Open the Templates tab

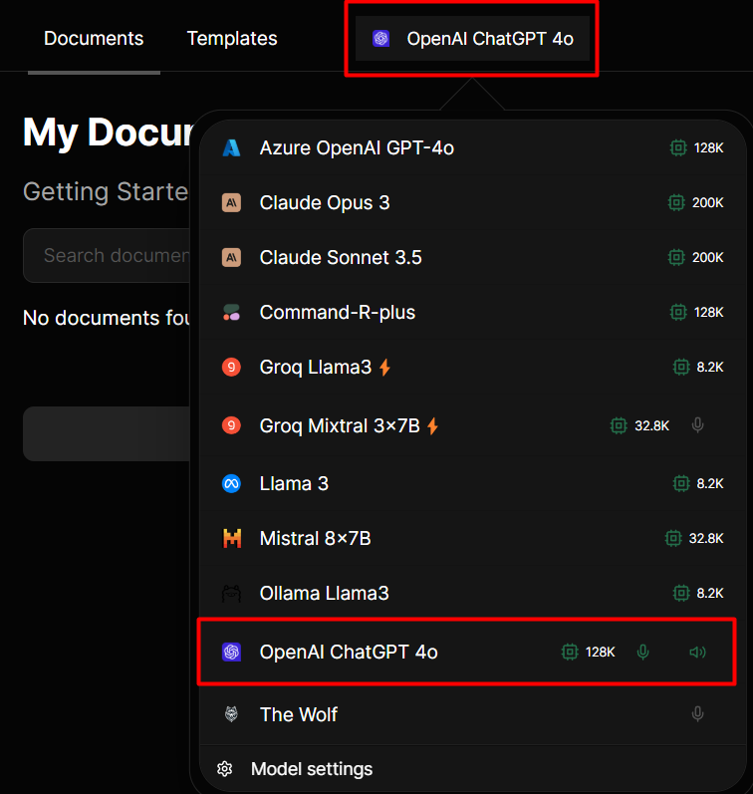coord(232,39)
